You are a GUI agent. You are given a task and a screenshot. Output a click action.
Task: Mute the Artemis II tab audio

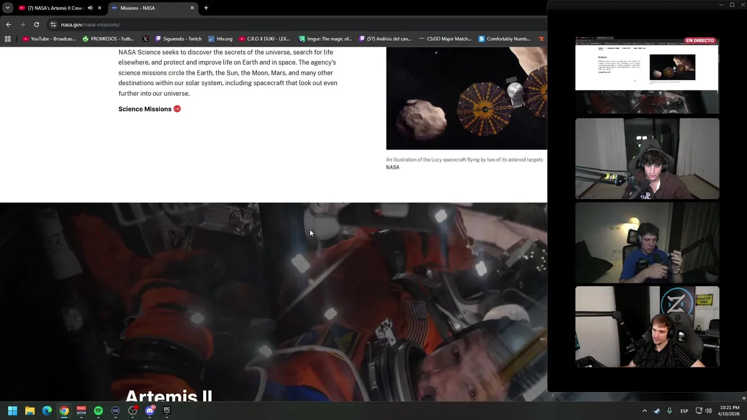click(x=90, y=8)
